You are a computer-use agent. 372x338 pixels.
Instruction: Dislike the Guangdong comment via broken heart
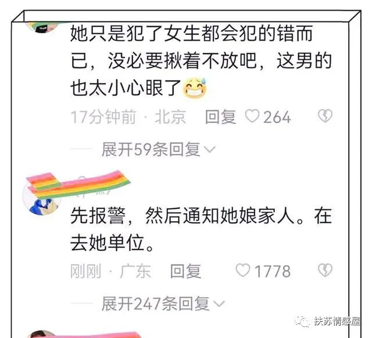click(x=325, y=271)
